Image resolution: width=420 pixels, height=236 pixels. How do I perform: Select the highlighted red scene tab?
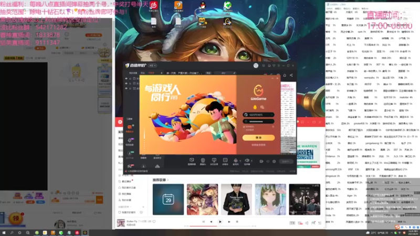point(151,73)
